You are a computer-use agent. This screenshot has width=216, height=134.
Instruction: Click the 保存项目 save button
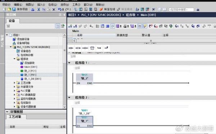click(x=20, y=9)
